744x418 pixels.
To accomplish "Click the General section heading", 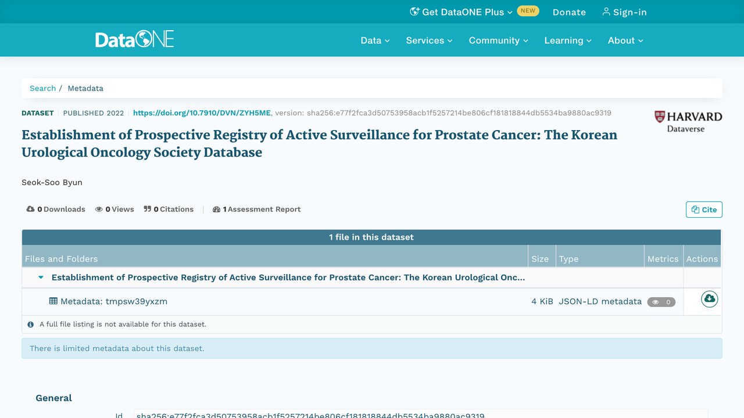I will 54,398.
